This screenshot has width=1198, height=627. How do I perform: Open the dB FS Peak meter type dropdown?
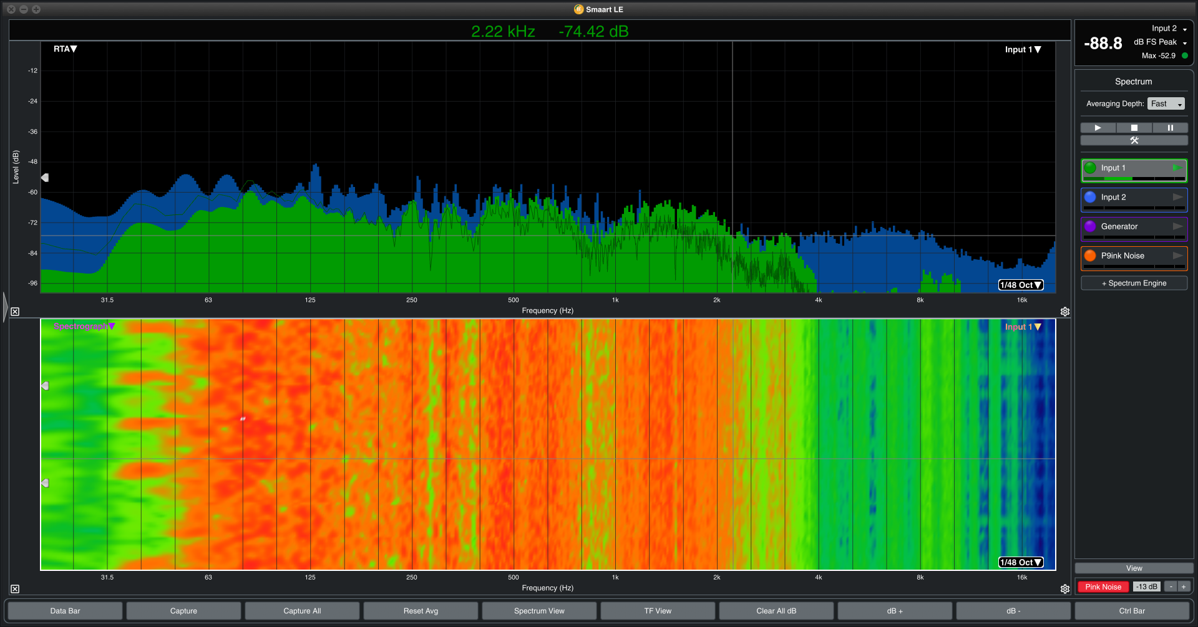[1160, 42]
